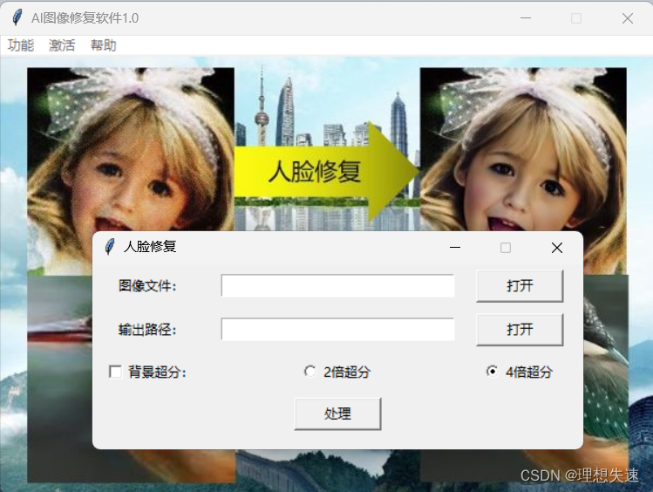Click the yellow 人脸修复 arrow banner

click(327, 172)
